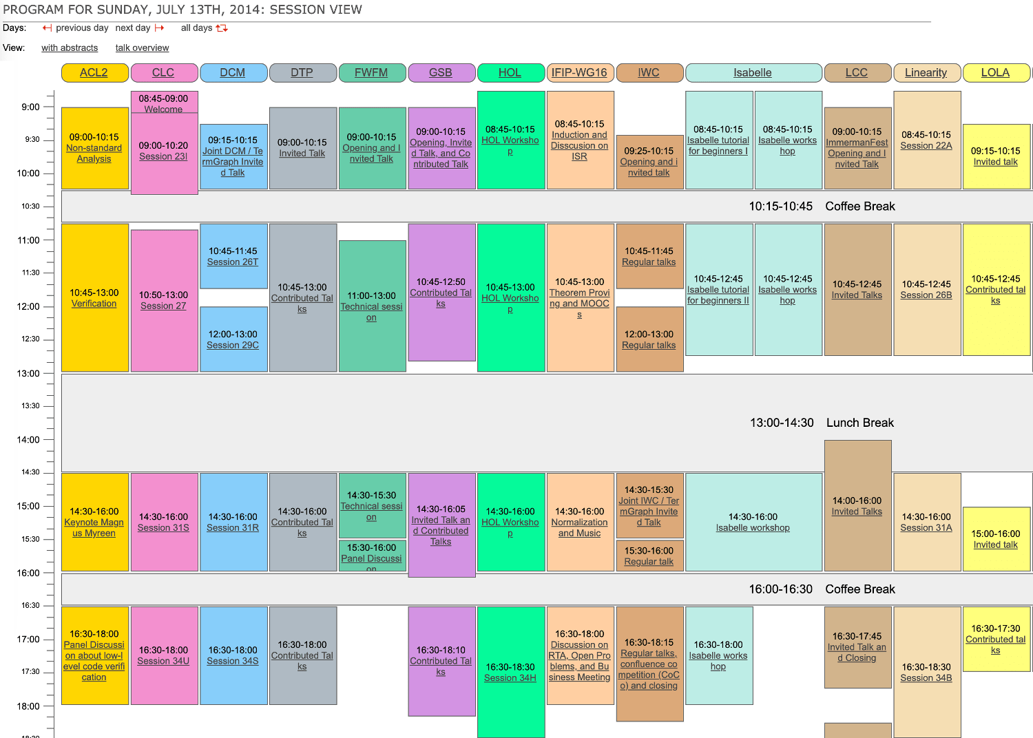Open FWFM Panel Discussion at 15:30
Viewport: 1033px width, 738px height.
[x=371, y=563]
